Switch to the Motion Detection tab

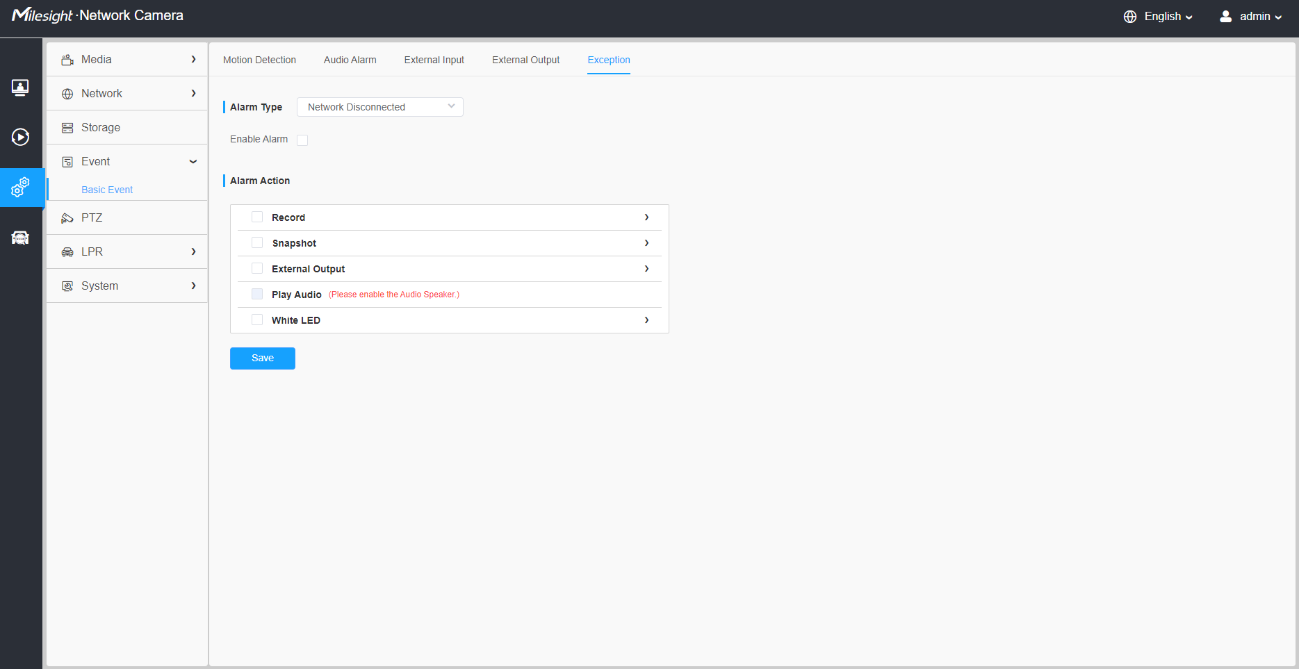pyautogui.click(x=259, y=60)
